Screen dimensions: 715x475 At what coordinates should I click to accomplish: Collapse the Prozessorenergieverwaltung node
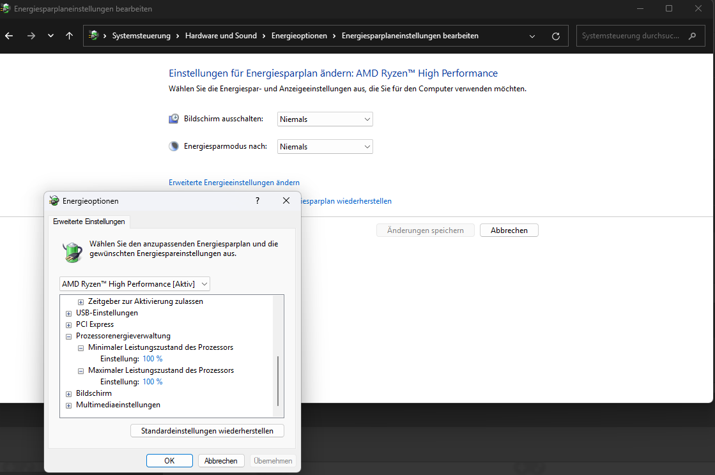click(x=69, y=336)
